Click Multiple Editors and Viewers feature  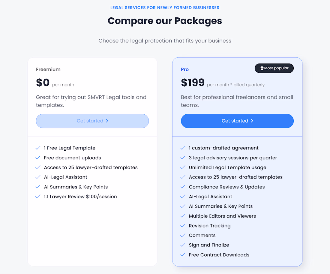click(222, 216)
